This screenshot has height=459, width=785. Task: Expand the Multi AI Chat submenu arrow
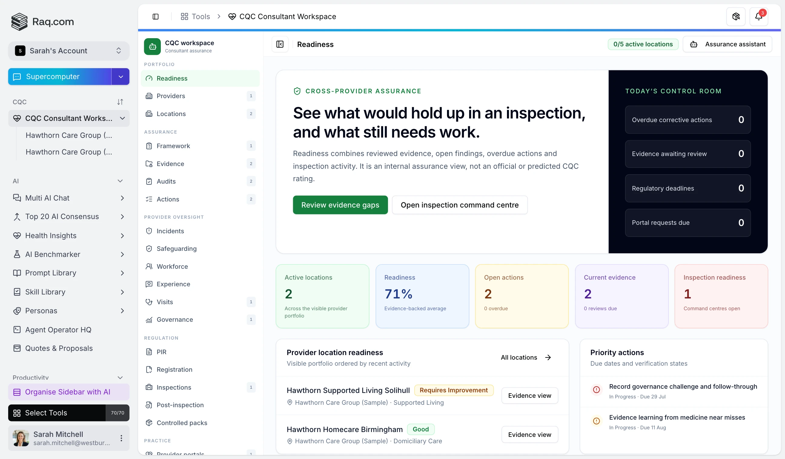122,198
